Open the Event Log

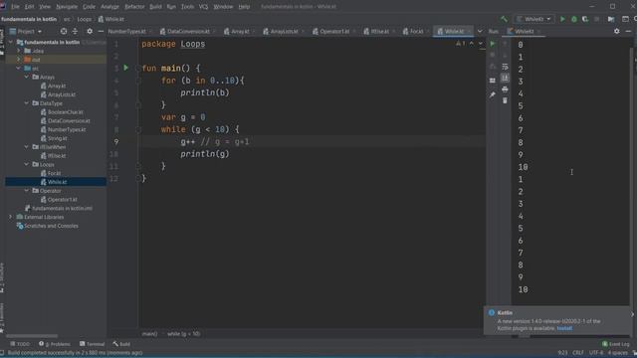(616, 344)
